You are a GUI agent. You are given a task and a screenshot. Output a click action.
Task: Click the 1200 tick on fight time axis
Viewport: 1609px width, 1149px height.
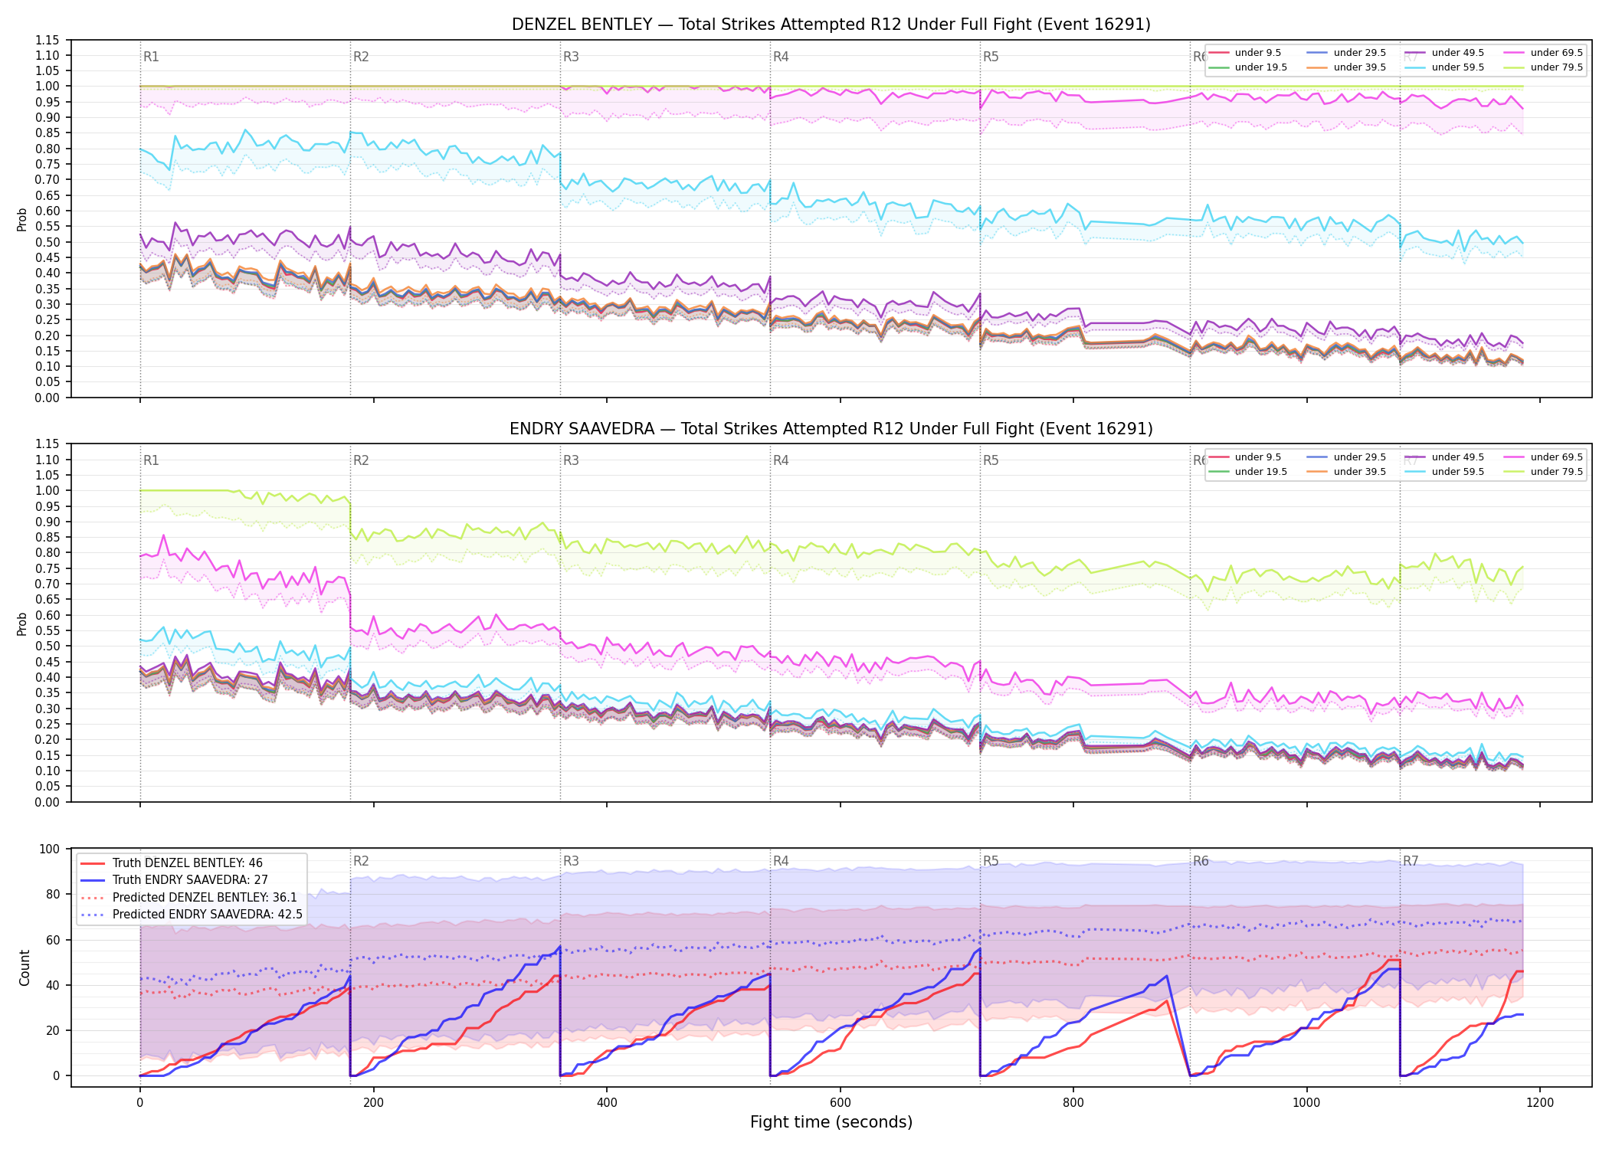point(1540,1103)
